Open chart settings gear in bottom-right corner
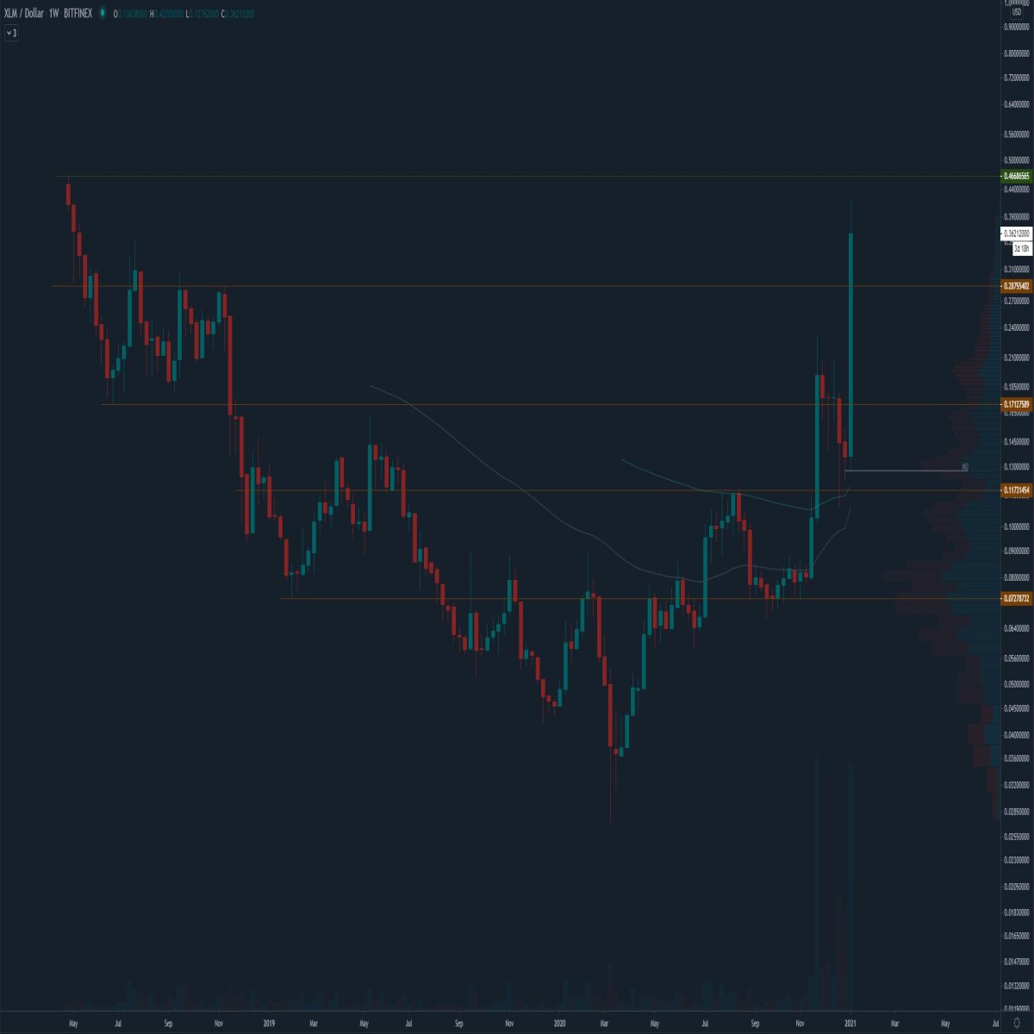The height and width of the screenshot is (1034, 1034). 1018,1023
